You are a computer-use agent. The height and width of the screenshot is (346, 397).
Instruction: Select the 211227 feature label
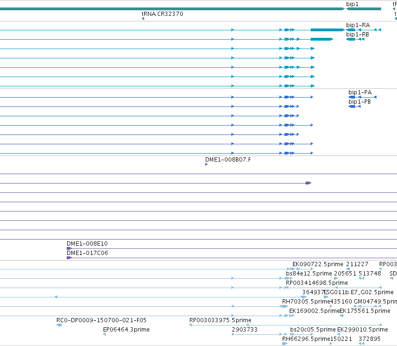click(x=357, y=264)
